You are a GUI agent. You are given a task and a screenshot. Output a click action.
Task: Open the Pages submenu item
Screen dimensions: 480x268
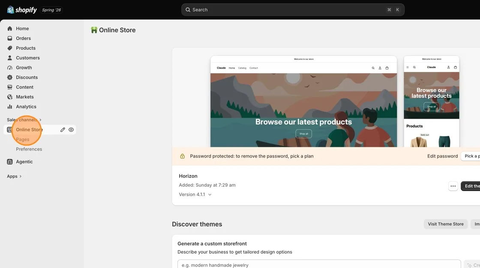[x=23, y=140]
